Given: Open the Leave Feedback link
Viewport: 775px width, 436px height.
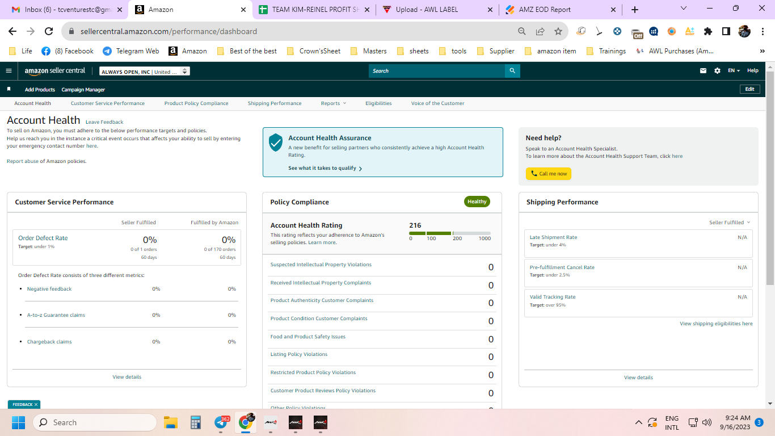Looking at the screenshot, I should click(x=104, y=122).
